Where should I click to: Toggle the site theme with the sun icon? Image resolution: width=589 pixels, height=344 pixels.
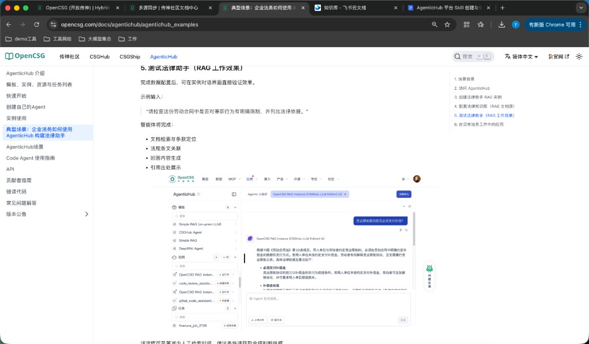579,56
